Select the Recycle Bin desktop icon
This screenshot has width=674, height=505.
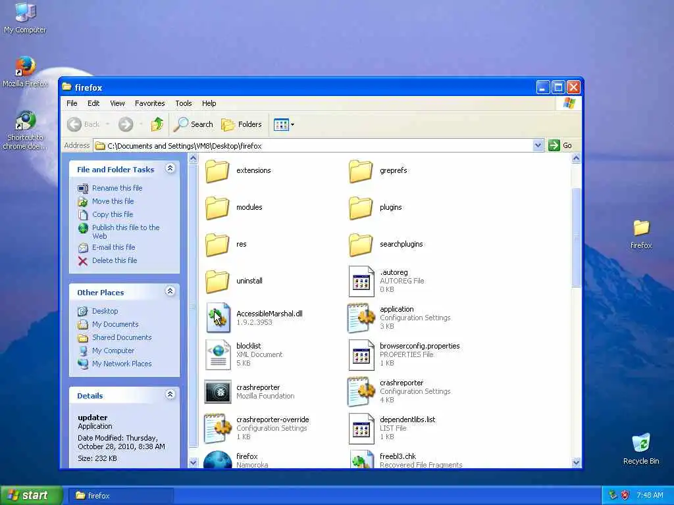click(641, 448)
